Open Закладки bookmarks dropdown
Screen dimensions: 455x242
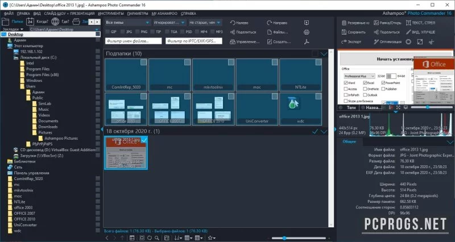(13, 30)
